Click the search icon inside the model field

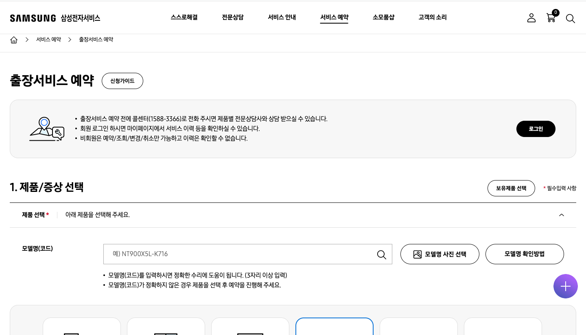pos(381,255)
